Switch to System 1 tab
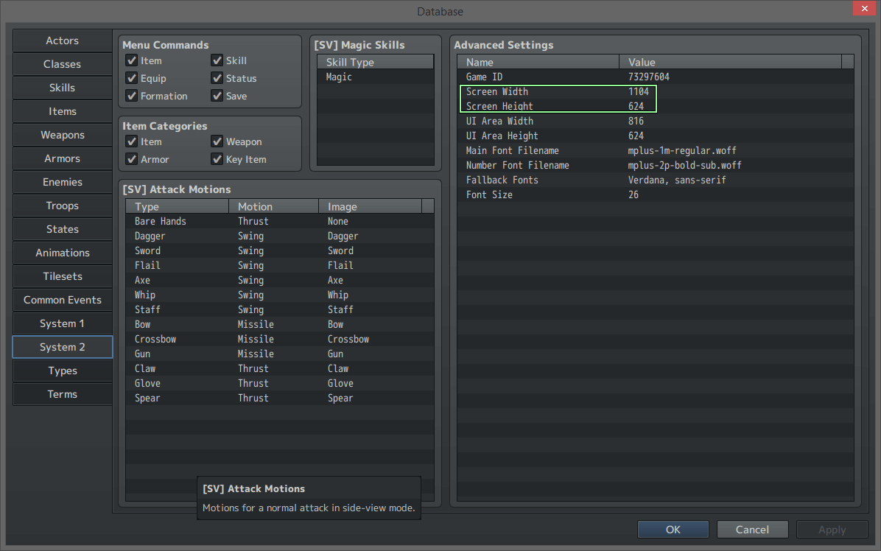881x551 pixels. point(63,323)
